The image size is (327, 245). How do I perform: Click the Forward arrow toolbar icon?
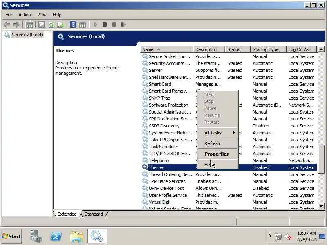[x=16, y=25]
